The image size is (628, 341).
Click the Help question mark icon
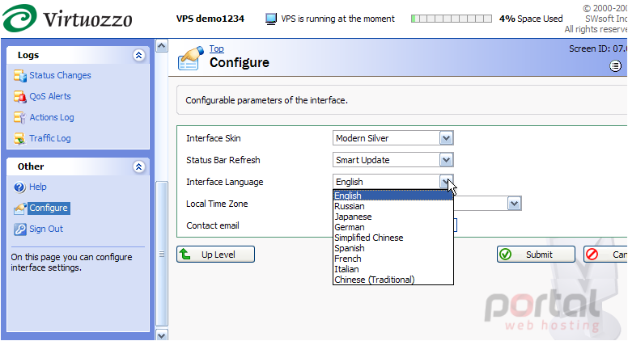coord(19,187)
